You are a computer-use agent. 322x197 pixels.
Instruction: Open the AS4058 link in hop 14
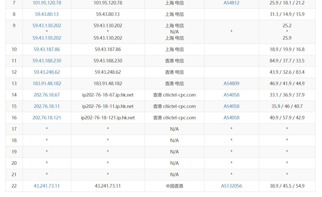coord(231,95)
